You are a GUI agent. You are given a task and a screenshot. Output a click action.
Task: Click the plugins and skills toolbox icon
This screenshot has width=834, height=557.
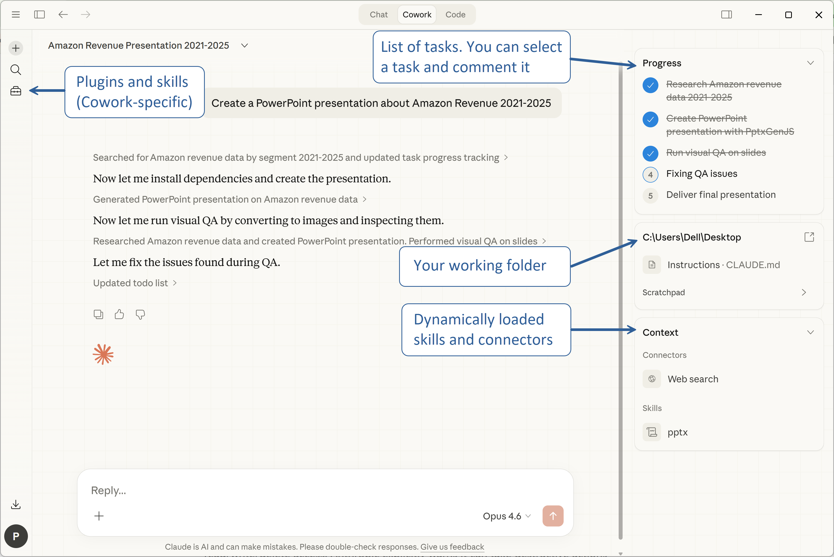click(16, 91)
